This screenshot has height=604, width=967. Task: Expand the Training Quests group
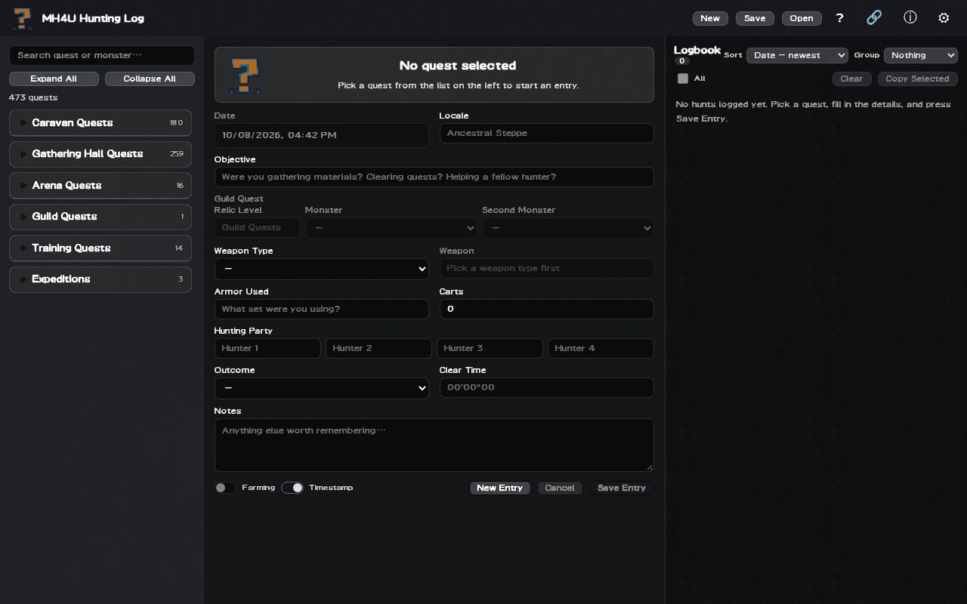tap(100, 248)
